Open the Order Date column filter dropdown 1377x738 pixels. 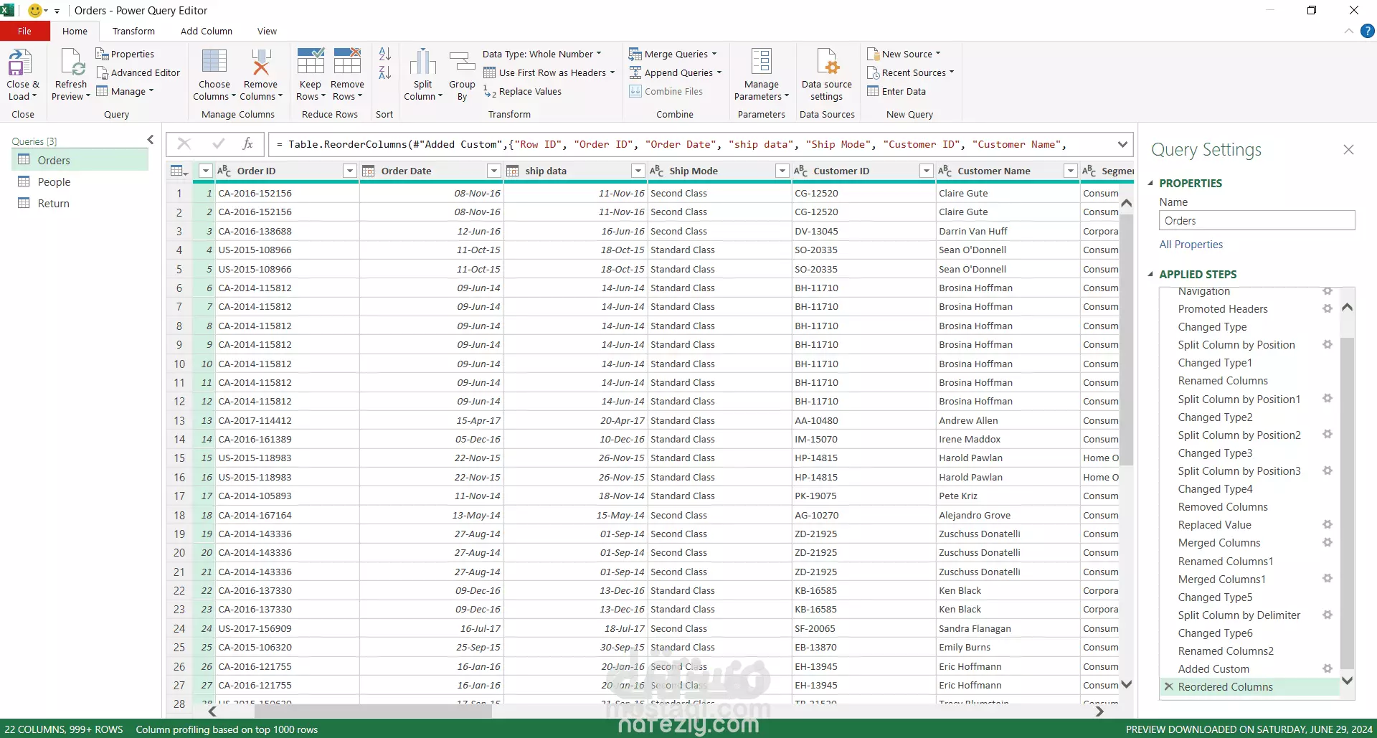493,171
